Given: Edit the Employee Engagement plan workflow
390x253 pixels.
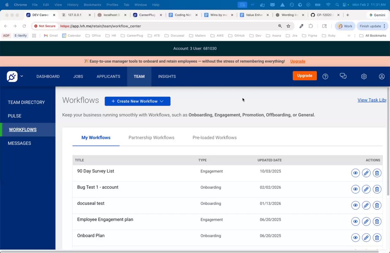Looking at the screenshot, I should [x=366, y=221].
